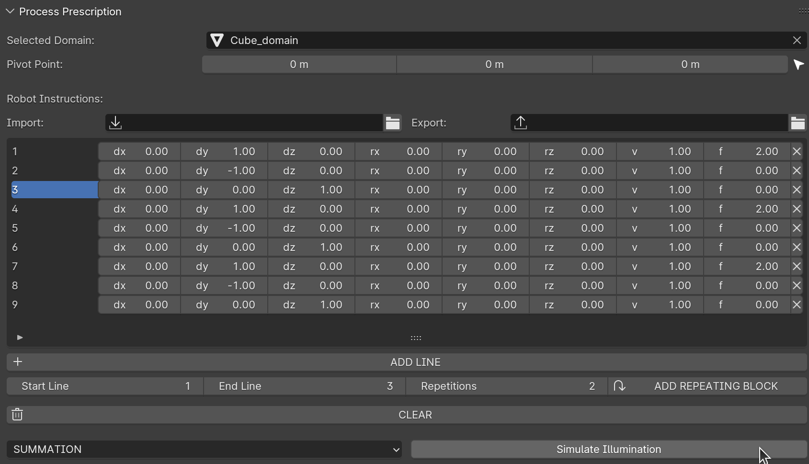Screen dimensions: 809x464
Task: Select instruction row 5
Action: (55, 228)
